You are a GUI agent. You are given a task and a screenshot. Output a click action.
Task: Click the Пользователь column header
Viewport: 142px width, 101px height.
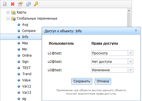[61, 43]
